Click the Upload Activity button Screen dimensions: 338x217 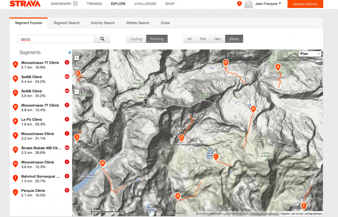(x=305, y=4)
